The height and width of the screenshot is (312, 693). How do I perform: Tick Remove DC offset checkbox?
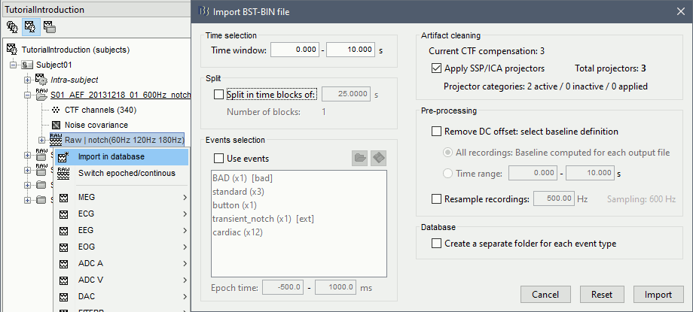click(438, 132)
